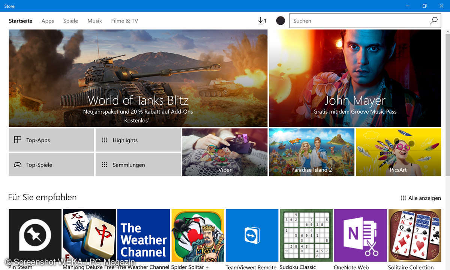Switch to the Filme & TV tab
Viewport: 450px width, 270px height.
click(x=124, y=21)
